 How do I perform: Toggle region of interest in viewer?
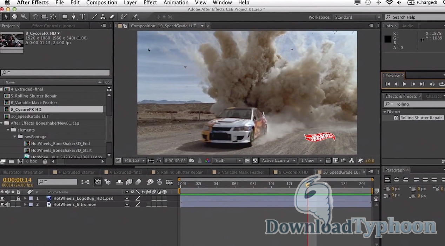pos(247,160)
